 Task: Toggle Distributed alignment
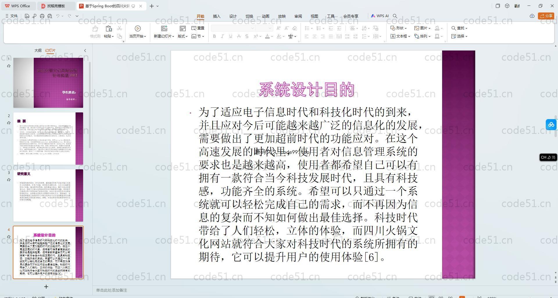click(x=339, y=36)
